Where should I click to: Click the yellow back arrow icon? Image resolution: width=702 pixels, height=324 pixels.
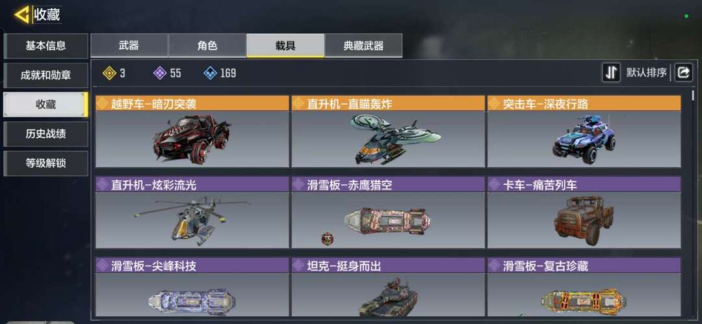22,14
